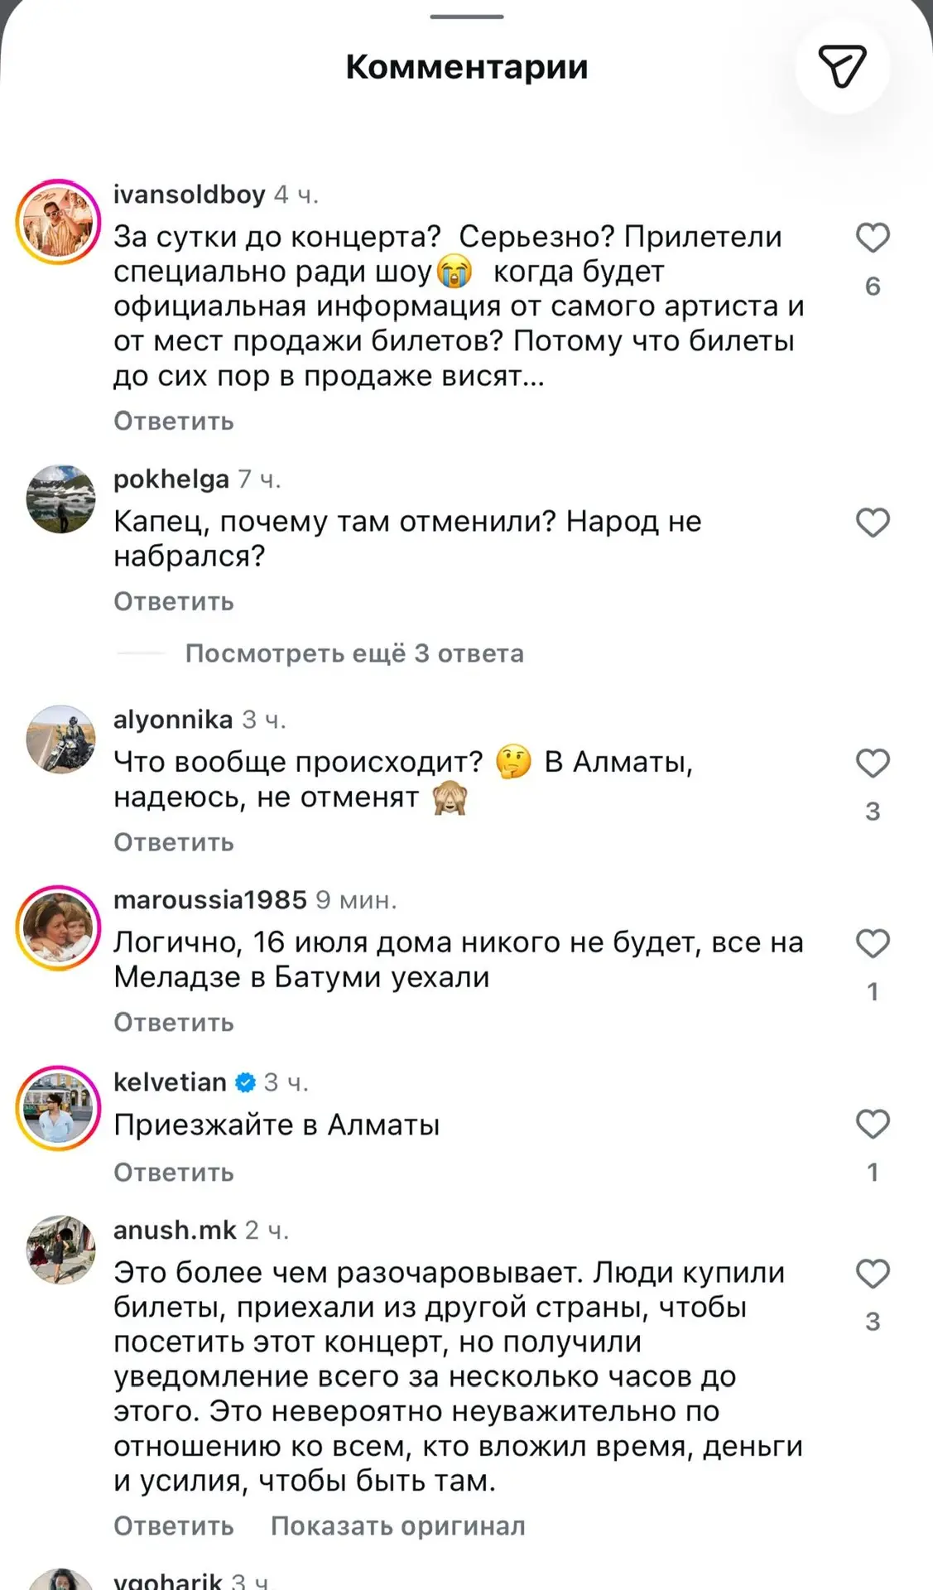Like pokhelga's comment
Image resolution: width=933 pixels, height=1590 pixels.
click(x=873, y=523)
